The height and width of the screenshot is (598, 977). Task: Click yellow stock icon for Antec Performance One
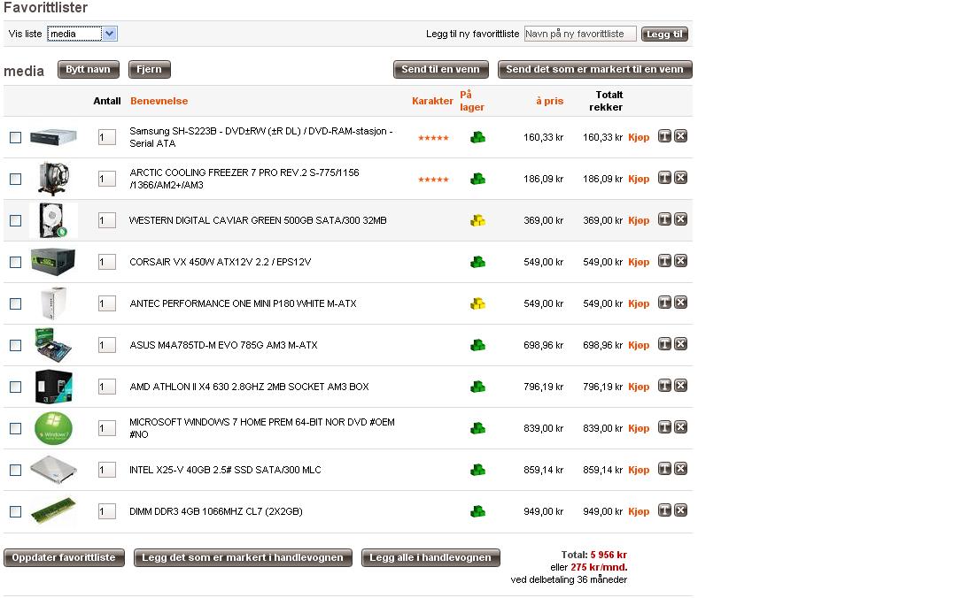[478, 303]
